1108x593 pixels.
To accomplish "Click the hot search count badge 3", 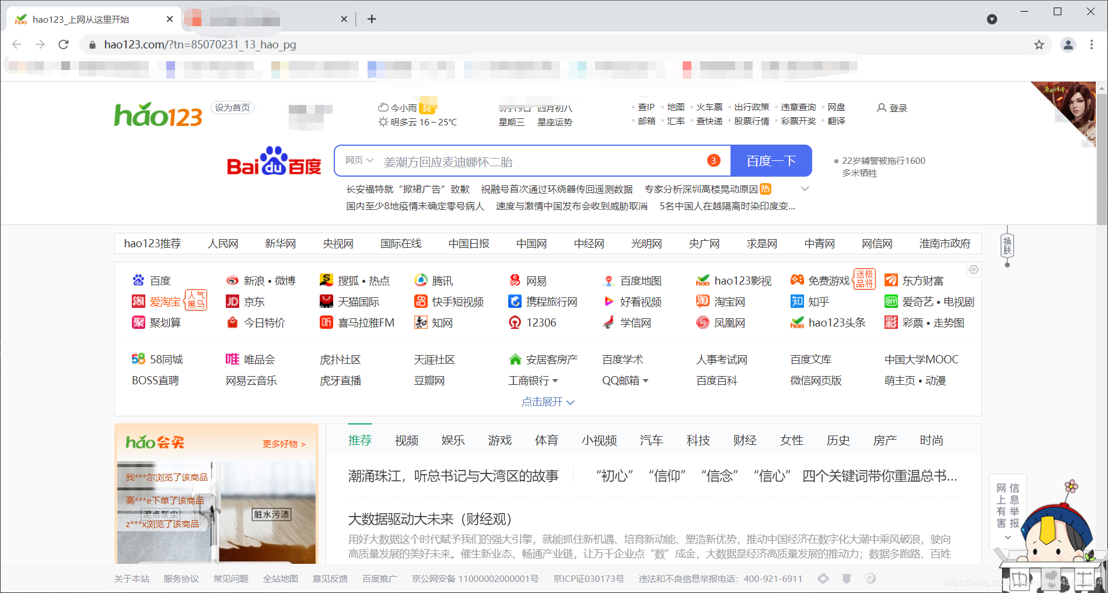I will click(x=714, y=160).
